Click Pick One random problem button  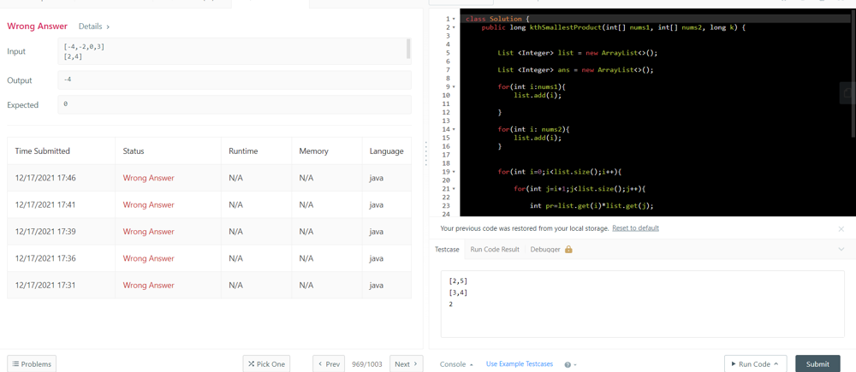coord(266,364)
